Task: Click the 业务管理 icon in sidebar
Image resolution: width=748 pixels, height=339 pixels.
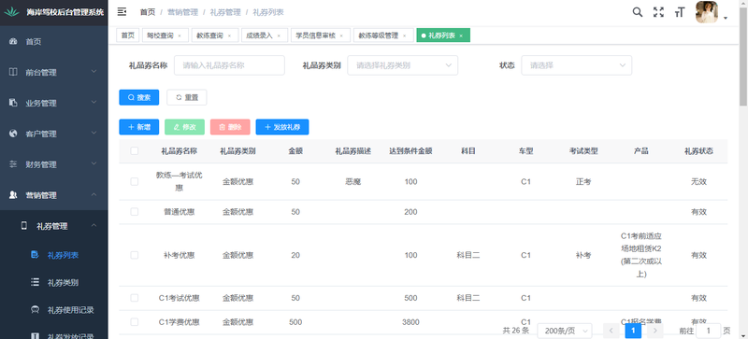Action: (x=13, y=103)
